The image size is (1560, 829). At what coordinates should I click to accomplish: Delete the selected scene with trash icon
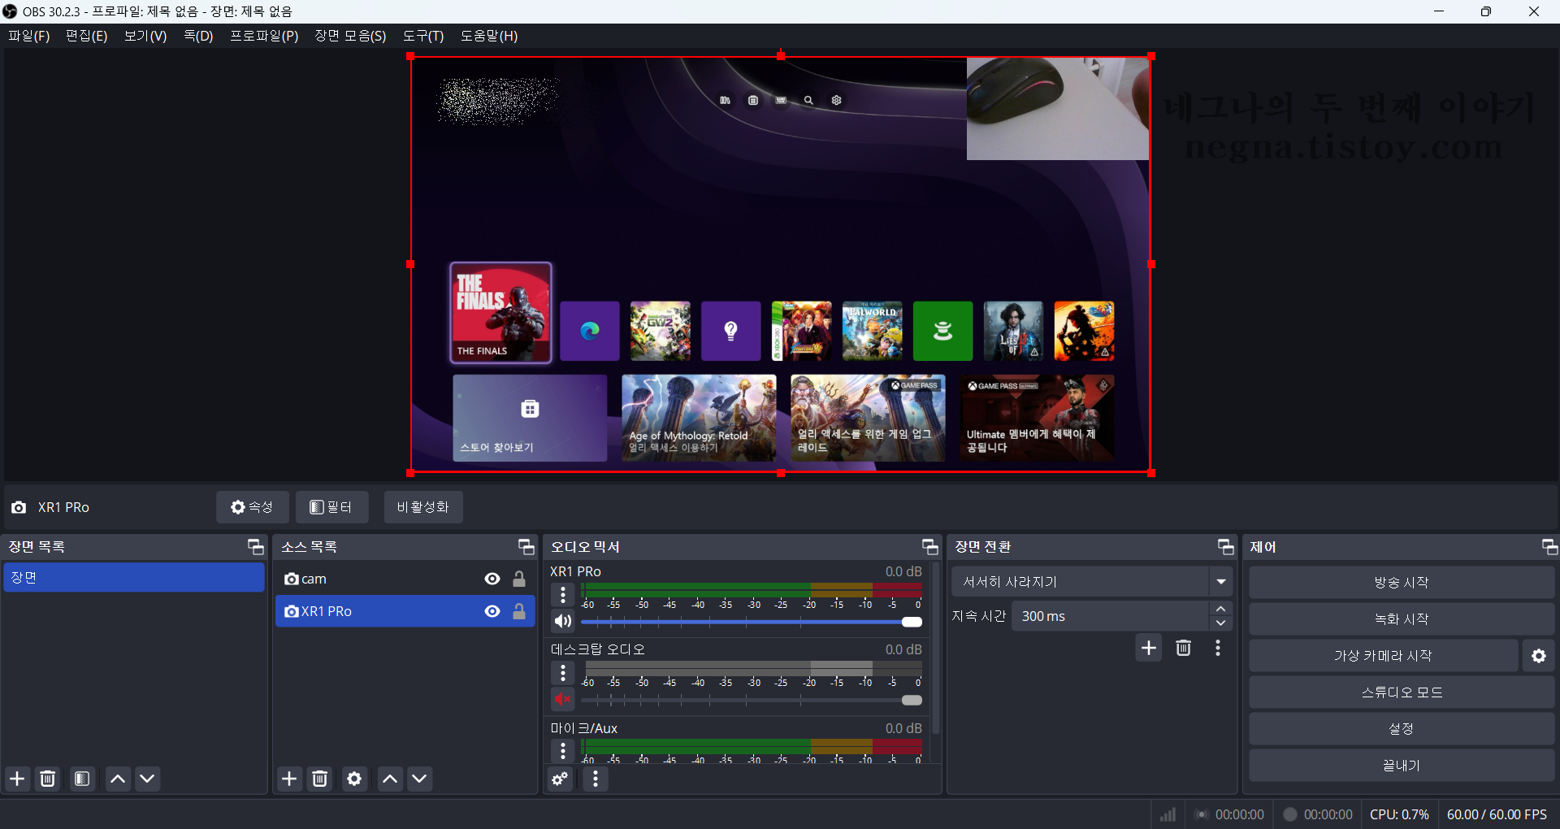pos(48,779)
